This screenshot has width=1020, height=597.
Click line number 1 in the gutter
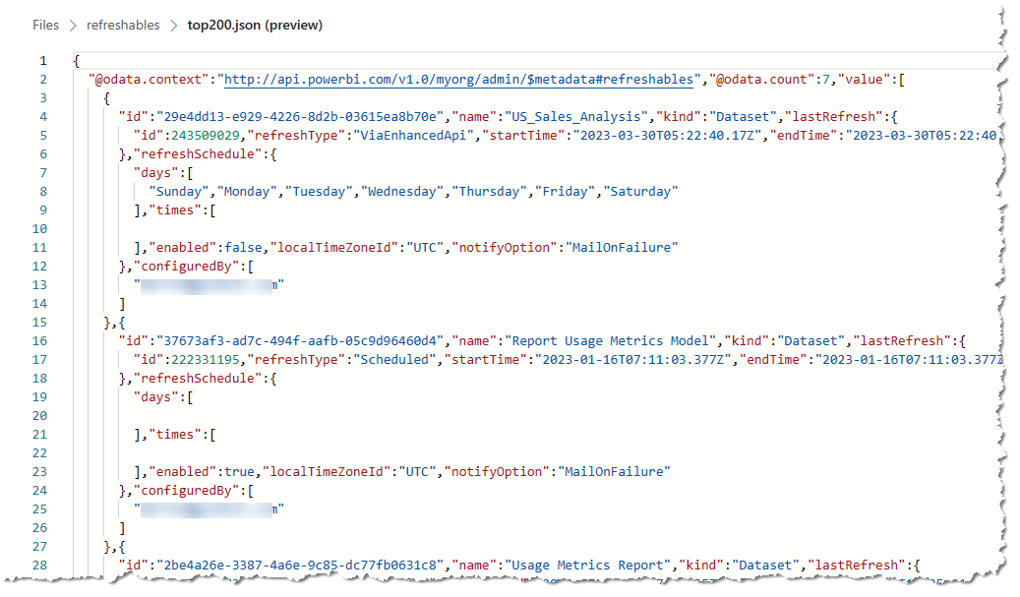click(43, 61)
